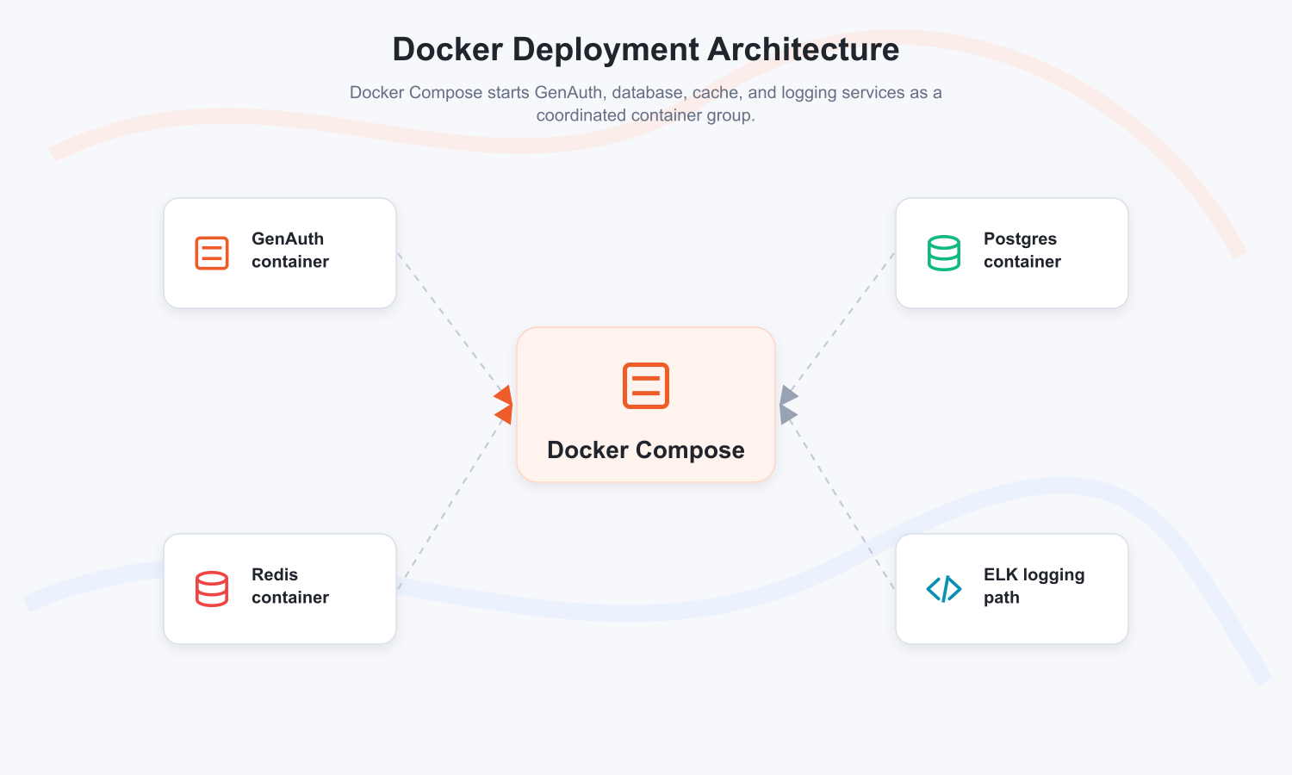This screenshot has width=1292, height=775.
Task: Click the green Postgres database icon
Action: coord(944,253)
